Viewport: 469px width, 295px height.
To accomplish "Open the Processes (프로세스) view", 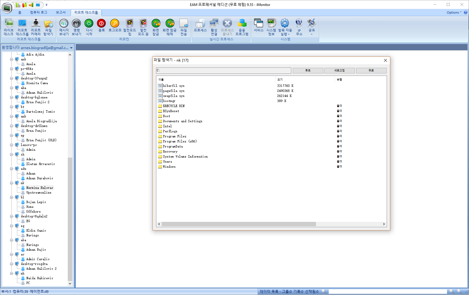I will click(x=200, y=25).
